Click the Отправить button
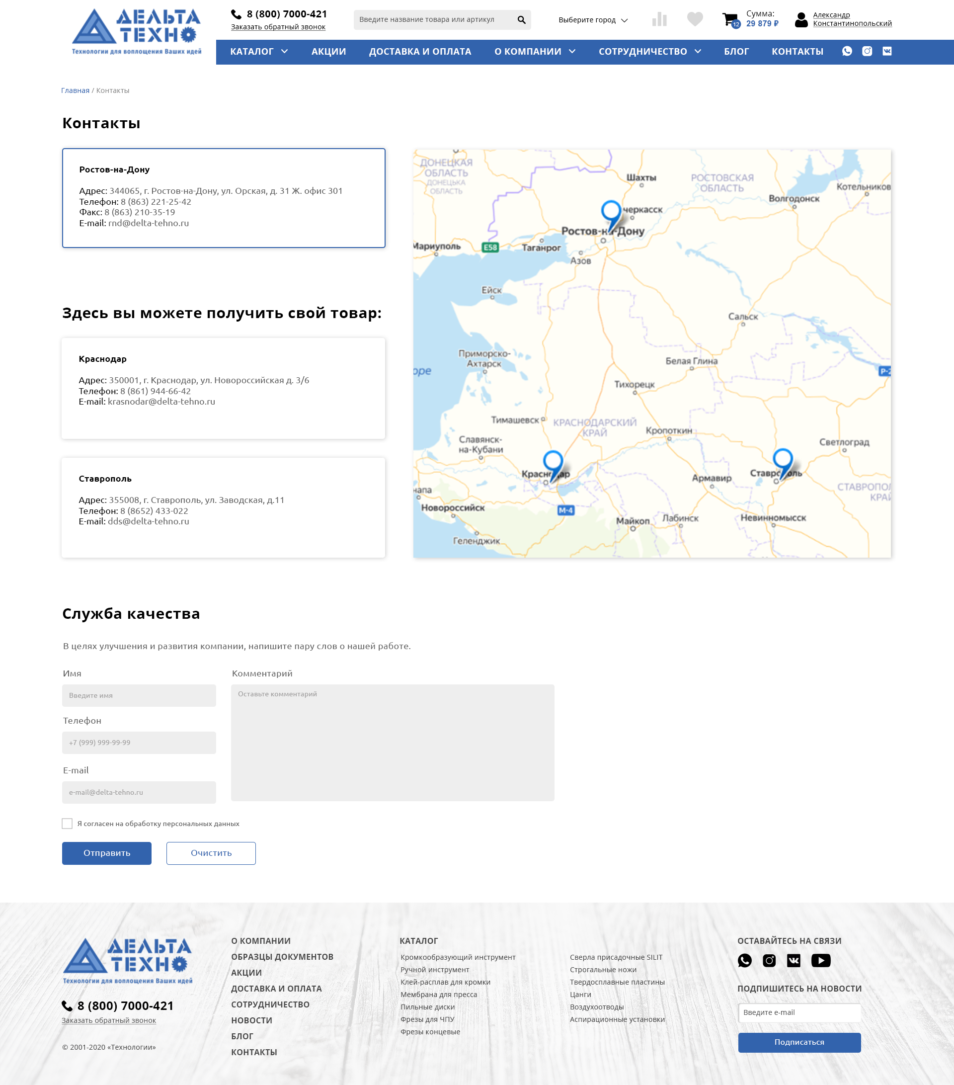 [107, 853]
